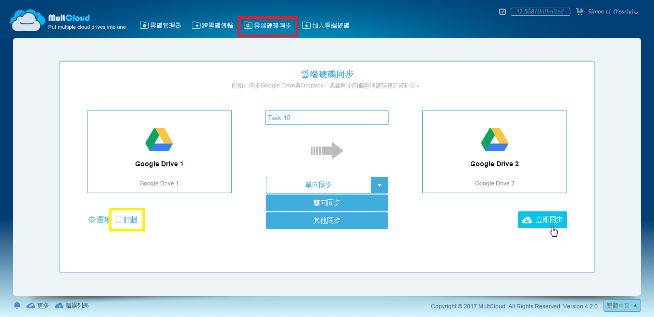Click the dropdown arrow next to 單向同步
The width and height of the screenshot is (654, 317).
[x=379, y=185]
